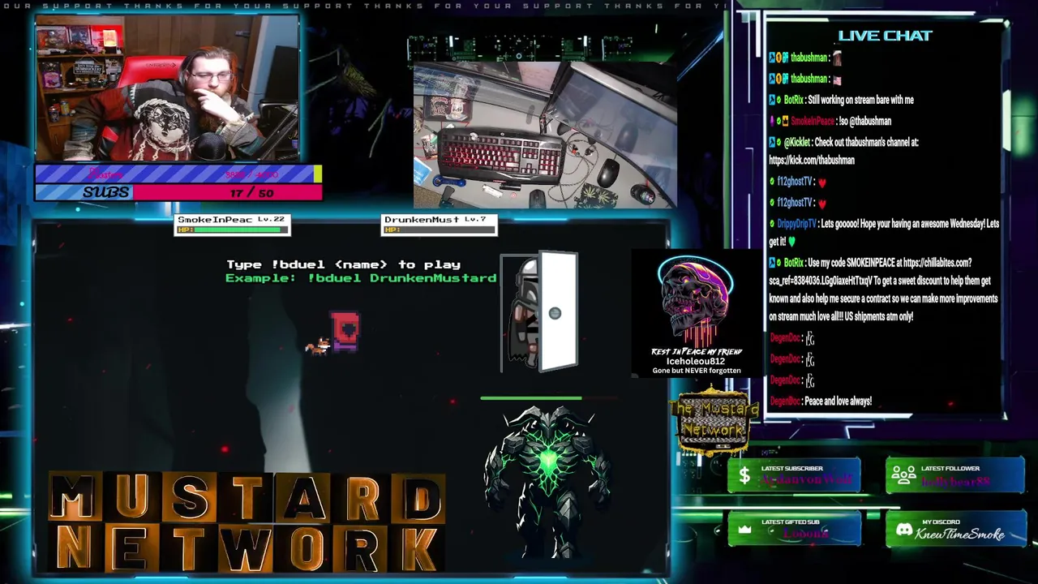The height and width of the screenshot is (584, 1038).
Task: Click the striped blue goal bar above SUBS
Action: (x=178, y=174)
